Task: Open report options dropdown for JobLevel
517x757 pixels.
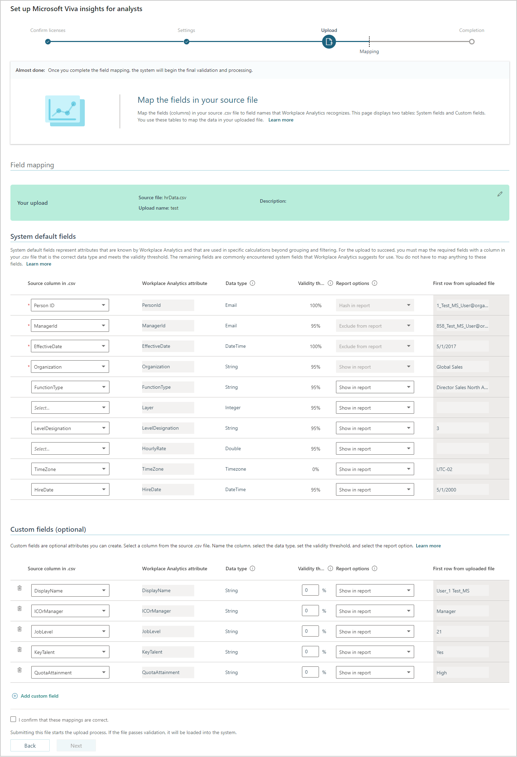Action: tap(375, 631)
